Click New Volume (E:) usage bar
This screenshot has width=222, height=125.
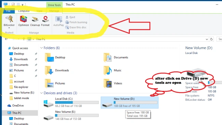tap(77, 115)
